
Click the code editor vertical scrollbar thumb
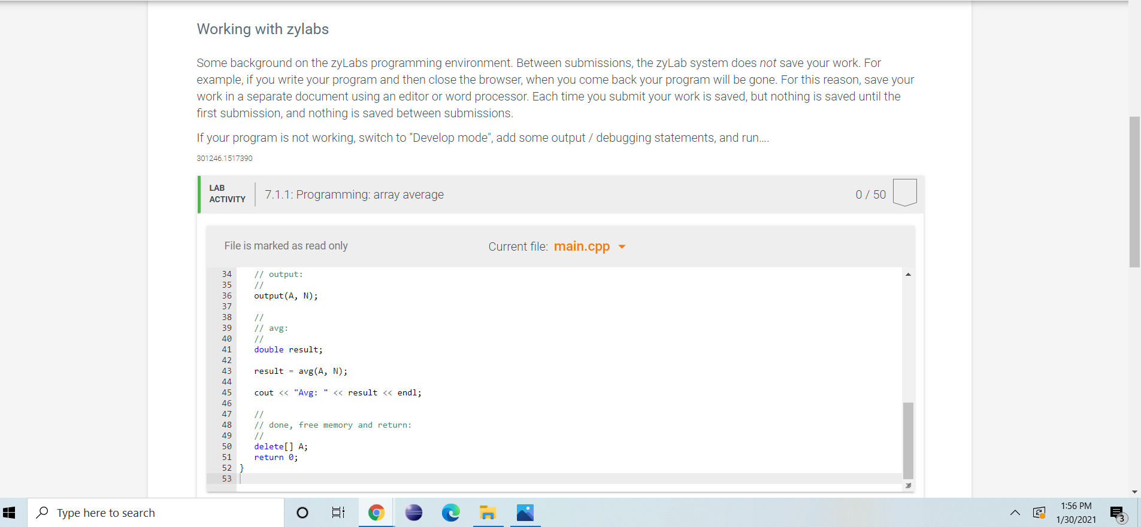[x=908, y=441]
